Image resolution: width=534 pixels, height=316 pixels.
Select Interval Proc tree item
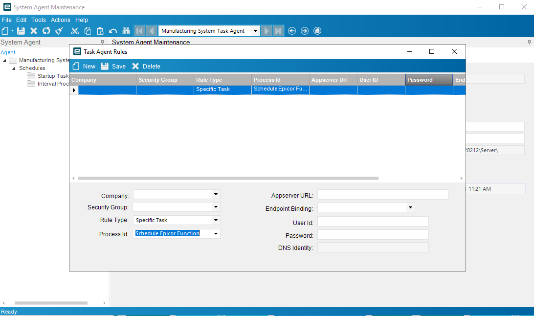53,84
